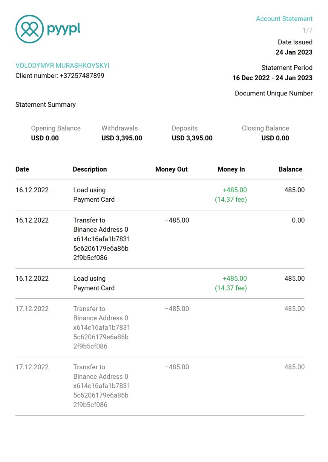Click the Statement Summary heading
The width and height of the screenshot is (328, 462).
click(x=46, y=105)
